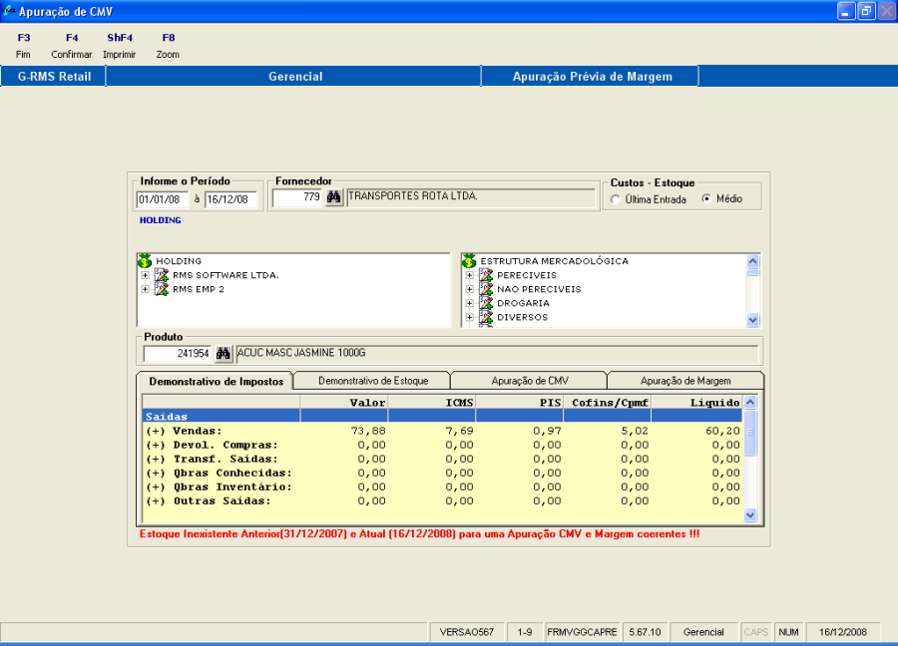Click the Vendas Líquido cell 60,20
This screenshot has height=646, width=898.
pos(722,431)
